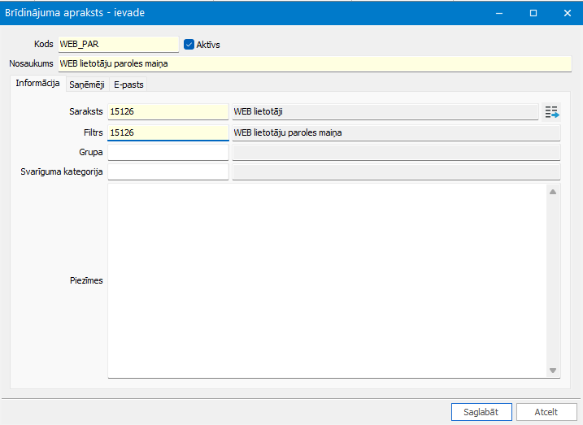Click inside the Piezīmes notes text area
The width and height of the screenshot is (583, 425).
325,280
